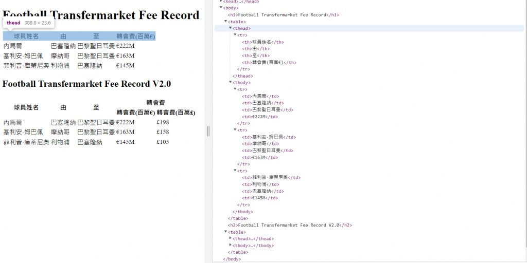This screenshot has height=263, width=527.
Task: Click 球員姓名 header in highlighted first table
Action: pyautogui.click(x=26, y=36)
